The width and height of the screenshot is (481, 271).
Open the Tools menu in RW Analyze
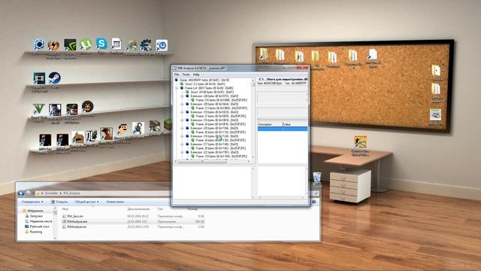click(186, 75)
